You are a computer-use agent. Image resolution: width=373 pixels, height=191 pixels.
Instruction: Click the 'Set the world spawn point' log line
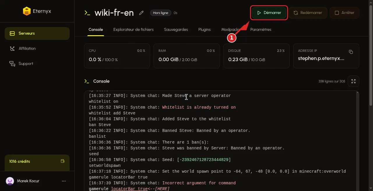click(217, 171)
